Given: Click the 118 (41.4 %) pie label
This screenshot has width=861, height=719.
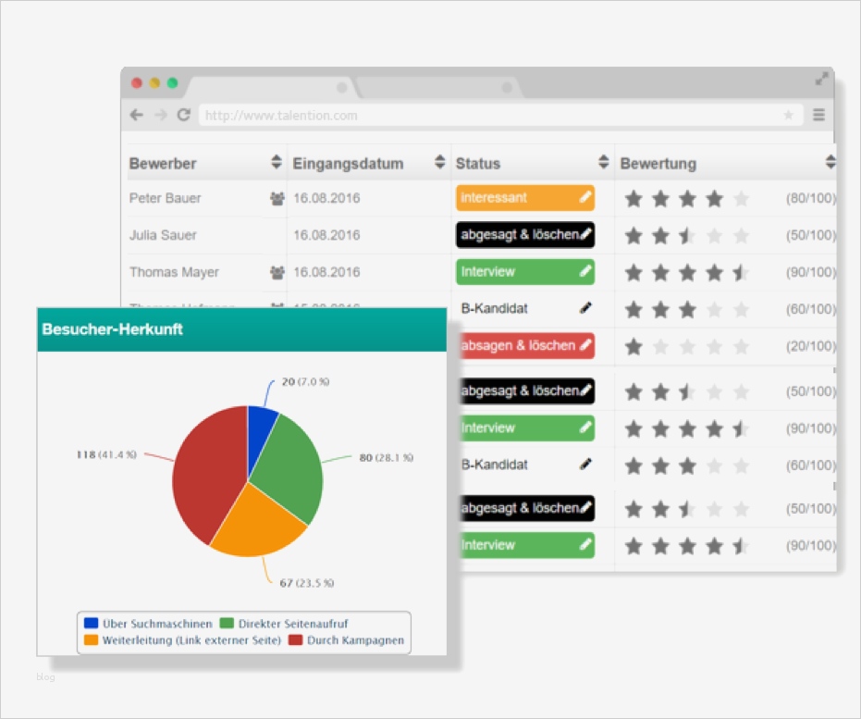Looking at the screenshot, I should 106,454.
